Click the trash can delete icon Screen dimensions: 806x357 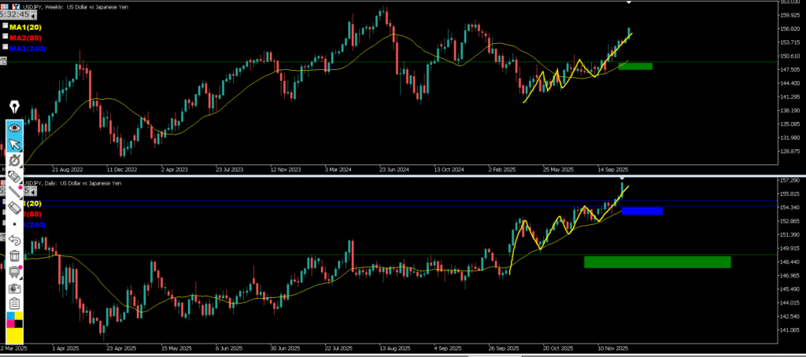[x=14, y=256]
